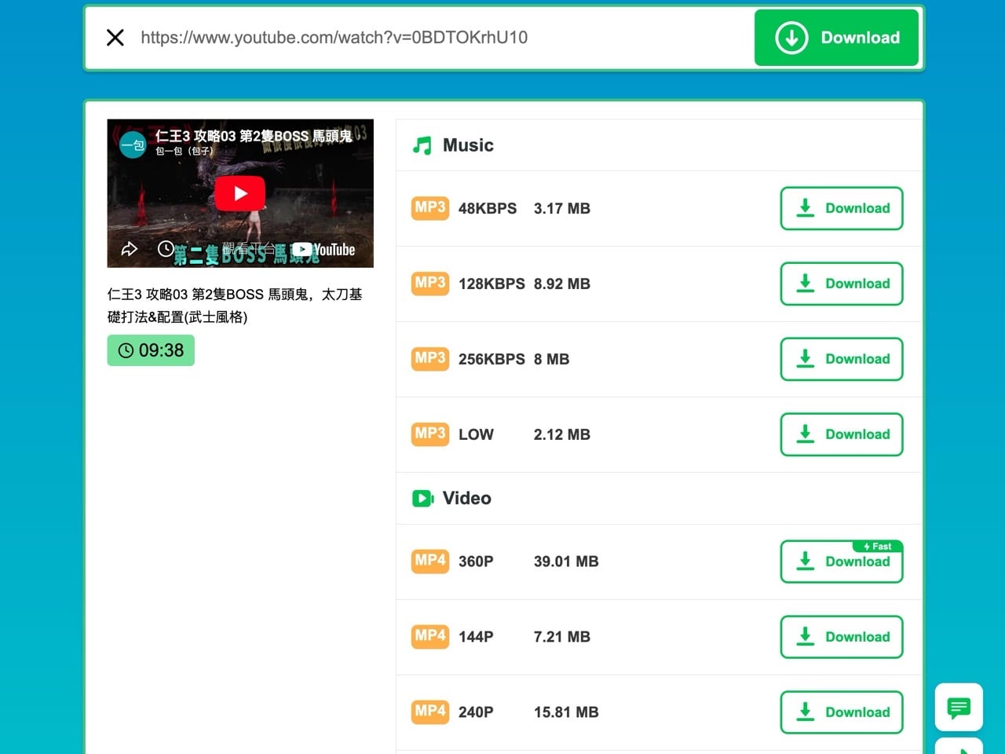Click the 09:38 duration badge
This screenshot has width=1005, height=754.
tap(151, 350)
